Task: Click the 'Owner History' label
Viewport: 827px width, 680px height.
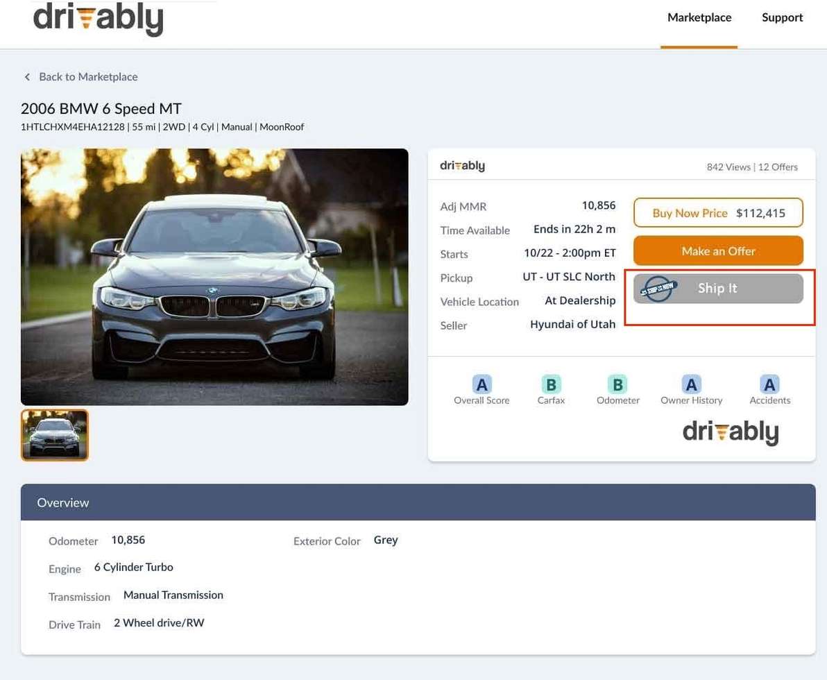Action: 692,400
